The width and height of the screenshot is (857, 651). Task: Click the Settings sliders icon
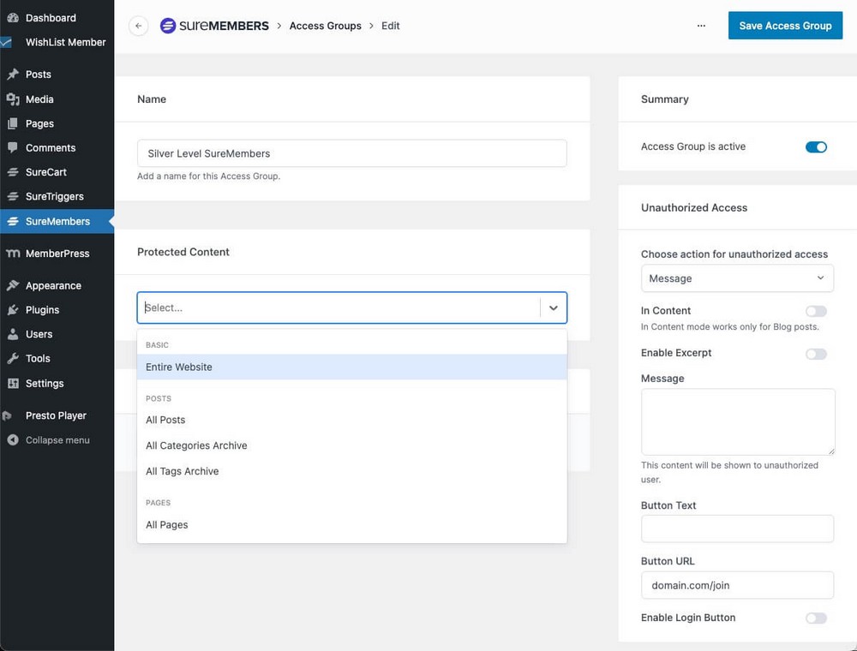click(x=13, y=384)
